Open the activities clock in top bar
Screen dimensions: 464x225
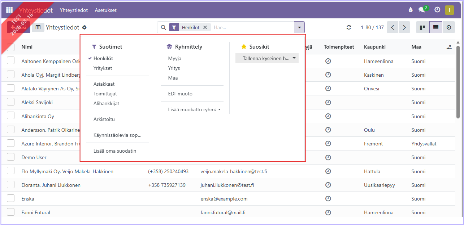pyautogui.click(x=437, y=10)
